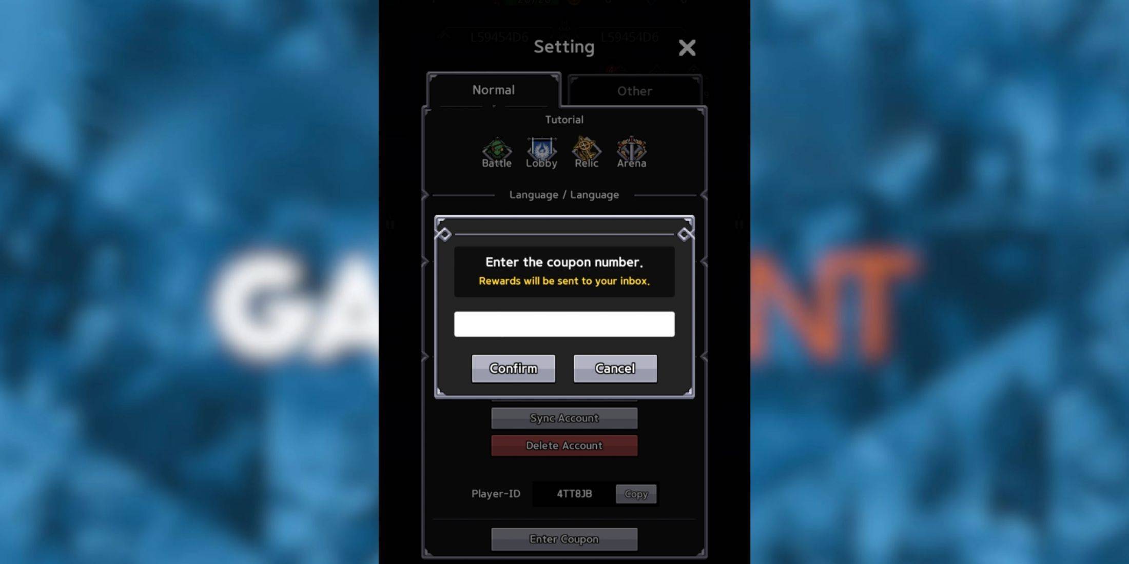Click Cancel to dismiss coupon dialog
This screenshot has width=1129, height=564.
point(616,368)
